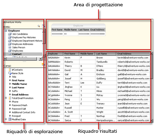This screenshot has height=138, width=158.
Task: Select the Additional Contact Info field
Action: coord(23,112)
